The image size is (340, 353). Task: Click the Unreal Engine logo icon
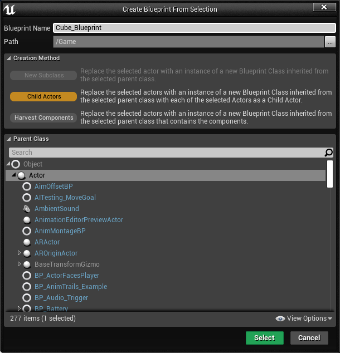[x=9, y=9]
